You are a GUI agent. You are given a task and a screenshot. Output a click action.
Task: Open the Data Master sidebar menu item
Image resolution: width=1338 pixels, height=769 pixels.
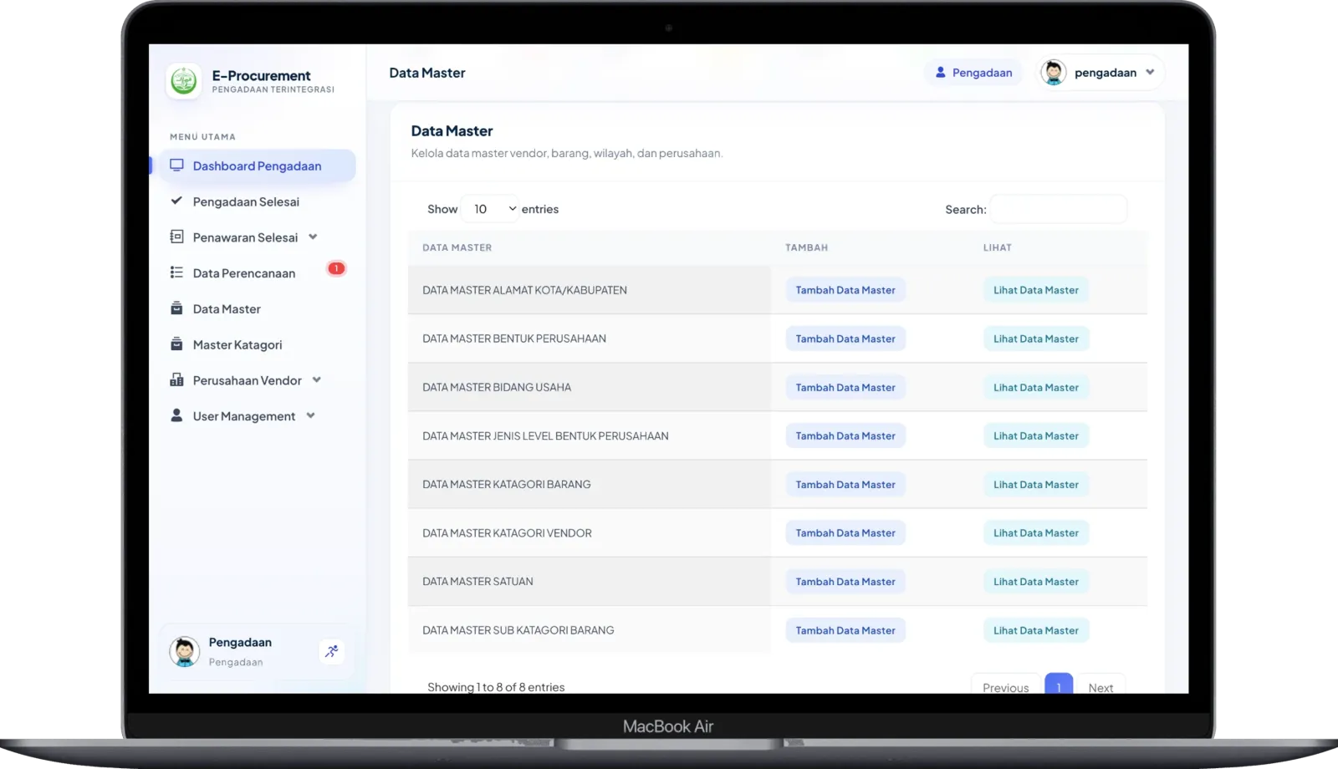(227, 309)
